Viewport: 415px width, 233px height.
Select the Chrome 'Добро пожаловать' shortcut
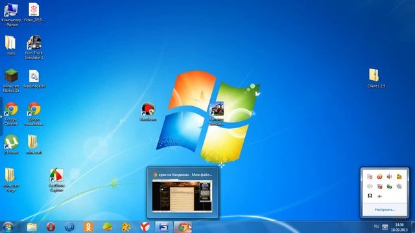(x=34, y=114)
